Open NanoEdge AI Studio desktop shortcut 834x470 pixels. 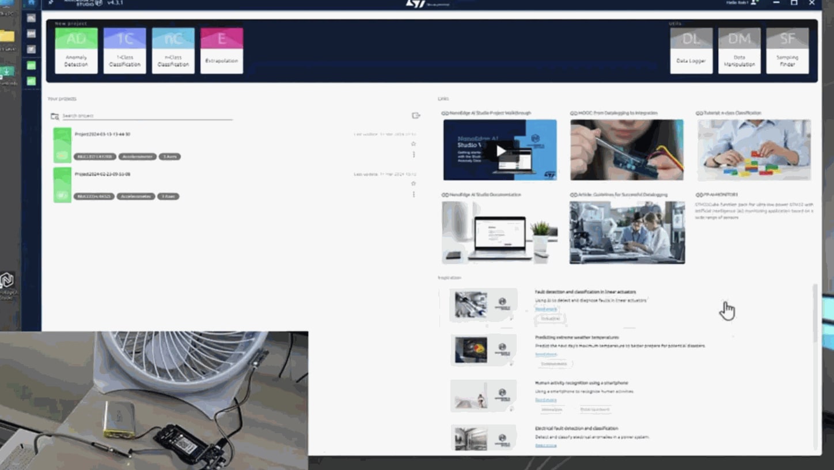(x=7, y=285)
